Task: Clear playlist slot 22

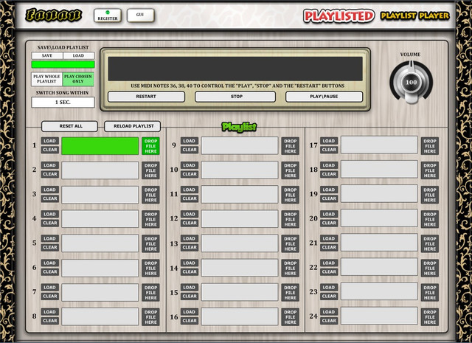Action: click(x=329, y=271)
